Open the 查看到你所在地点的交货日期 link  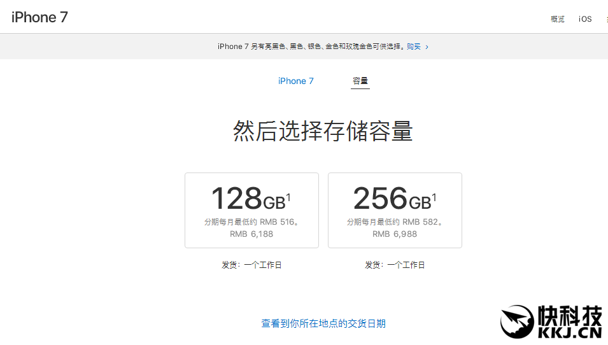click(x=323, y=323)
